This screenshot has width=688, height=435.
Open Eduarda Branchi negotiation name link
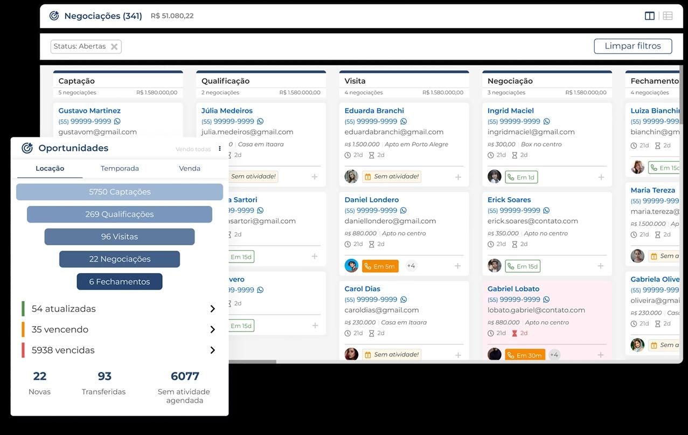tap(374, 111)
